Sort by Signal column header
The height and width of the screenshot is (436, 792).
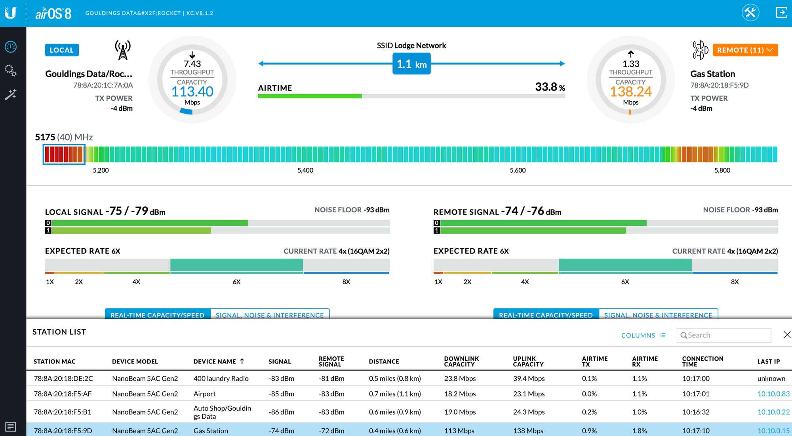[280, 362]
